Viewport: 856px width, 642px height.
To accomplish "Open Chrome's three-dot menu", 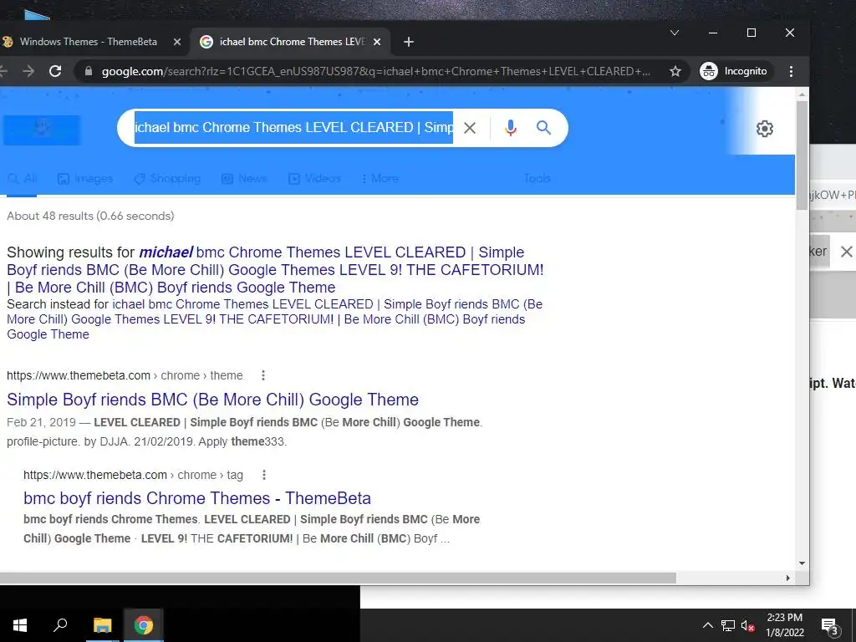I will coord(791,71).
